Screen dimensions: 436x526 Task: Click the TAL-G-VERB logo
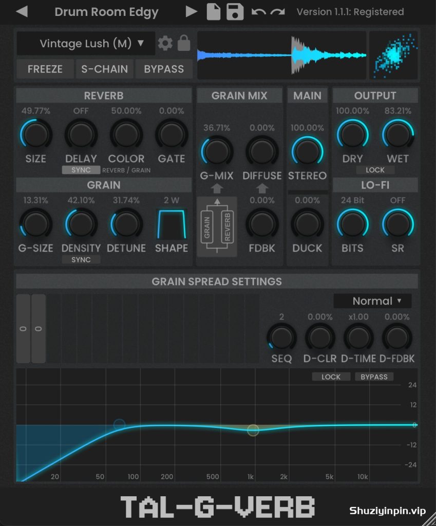(x=218, y=506)
